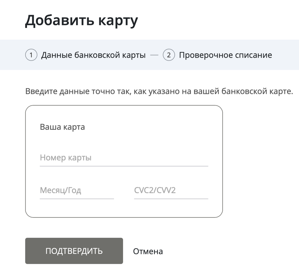Image resolution: width=299 pixels, height=272 pixels.
Task: Click the instruction text starting with "Введите данные"
Action: [x=159, y=91]
